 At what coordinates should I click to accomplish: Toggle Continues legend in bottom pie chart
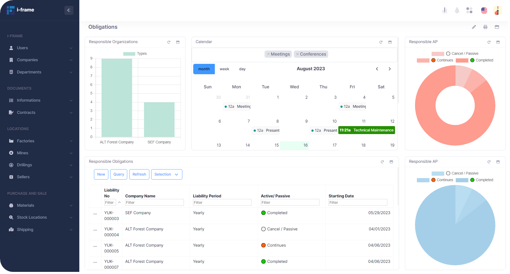(x=435, y=180)
